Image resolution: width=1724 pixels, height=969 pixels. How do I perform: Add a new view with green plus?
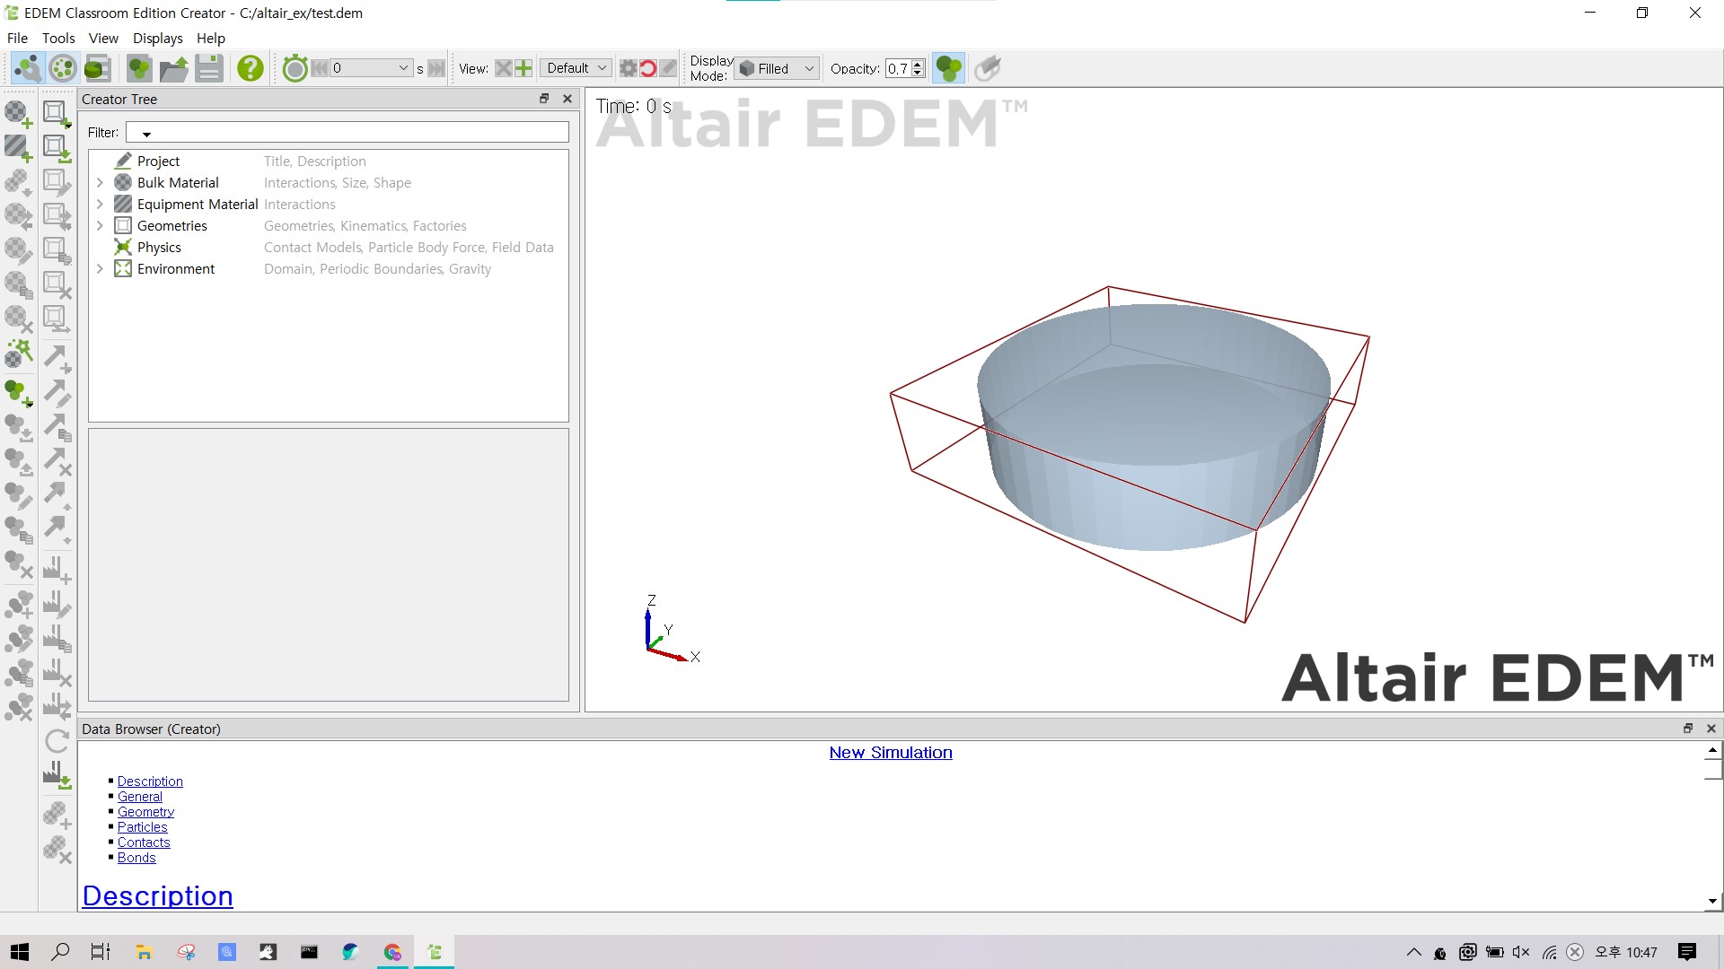tap(524, 67)
